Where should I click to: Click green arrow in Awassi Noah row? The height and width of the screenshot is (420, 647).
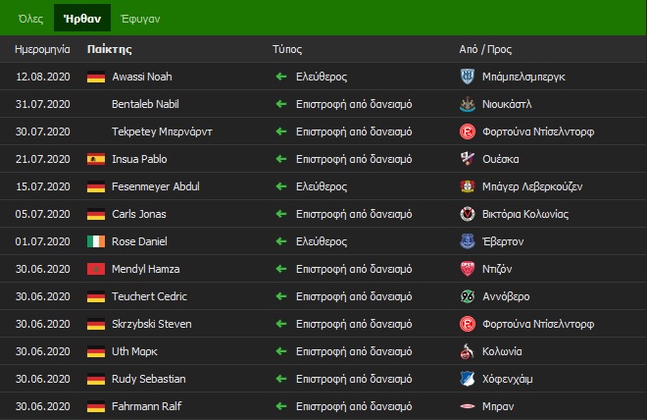tap(280, 77)
